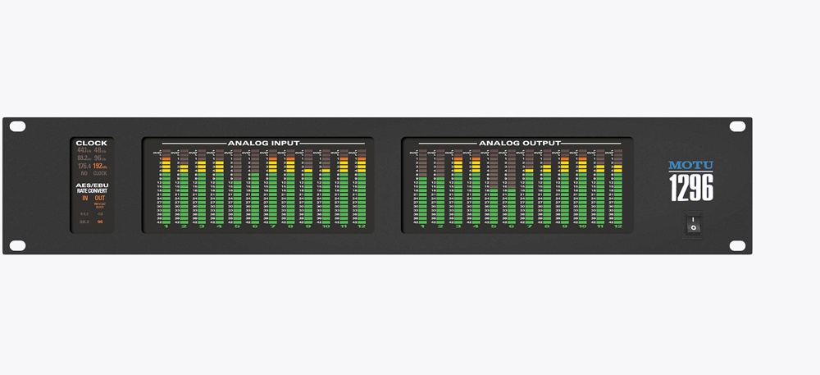Click analog input channel 11 level meter
This screenshot has height=375, width=820.
point(344,187)
